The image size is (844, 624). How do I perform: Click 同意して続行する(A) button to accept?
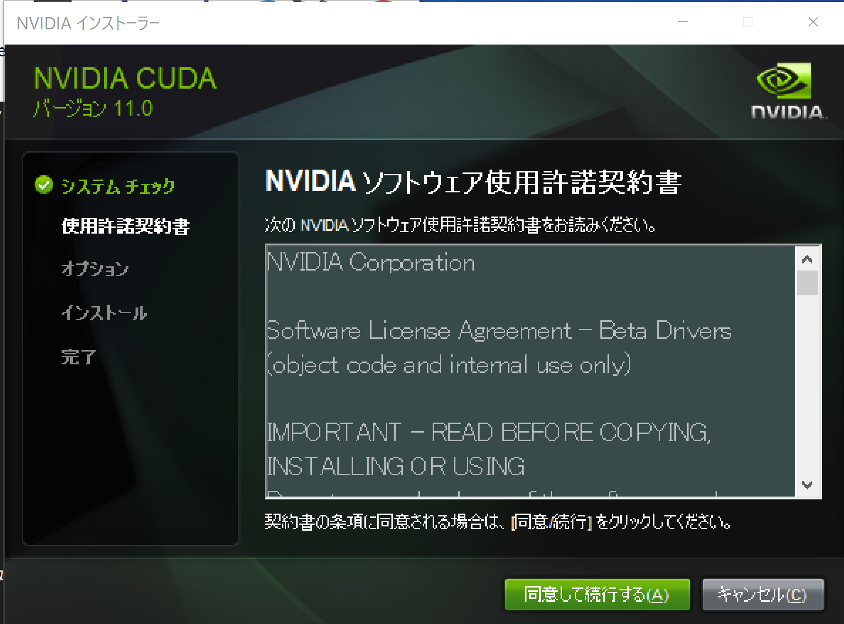tap(597, 594)
